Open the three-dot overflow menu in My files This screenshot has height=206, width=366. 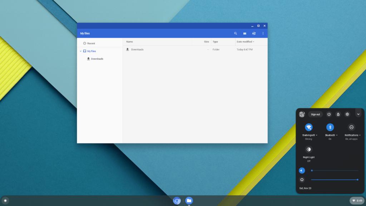pos(263,33)
